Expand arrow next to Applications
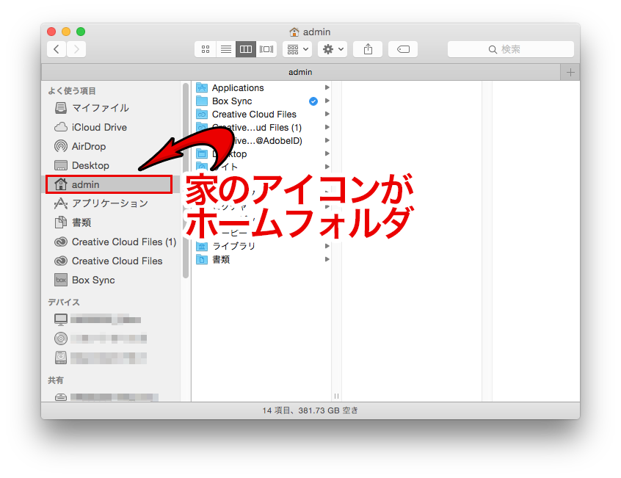The image size is (621, 478). tap(327, 87)
